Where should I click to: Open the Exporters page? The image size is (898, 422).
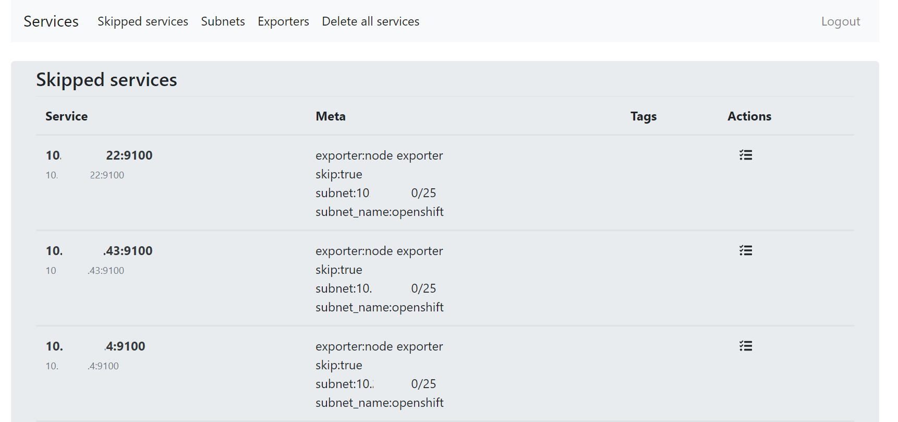click(x=283, y=21)
